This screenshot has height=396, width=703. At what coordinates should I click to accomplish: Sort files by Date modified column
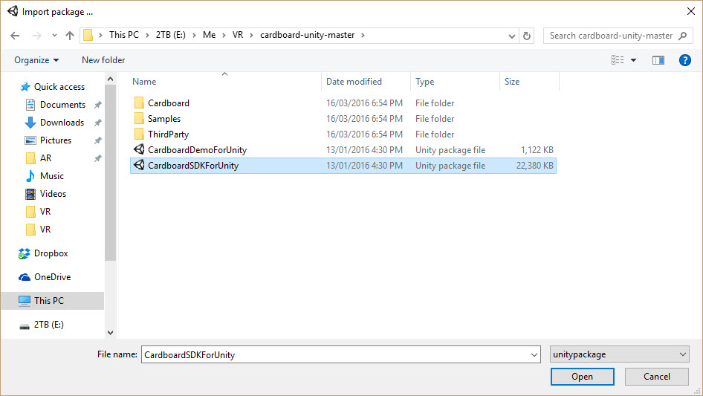pos(354,82)
